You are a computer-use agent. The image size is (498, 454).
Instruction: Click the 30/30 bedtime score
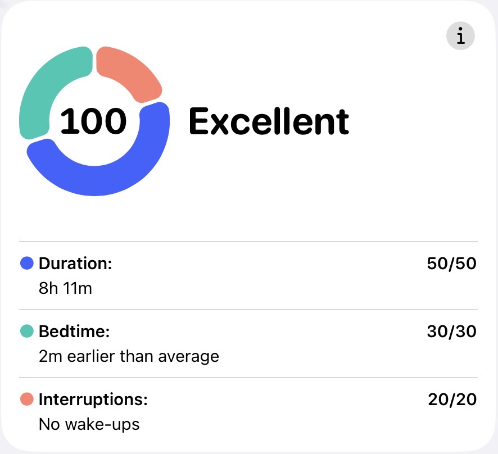click(451, 332)
